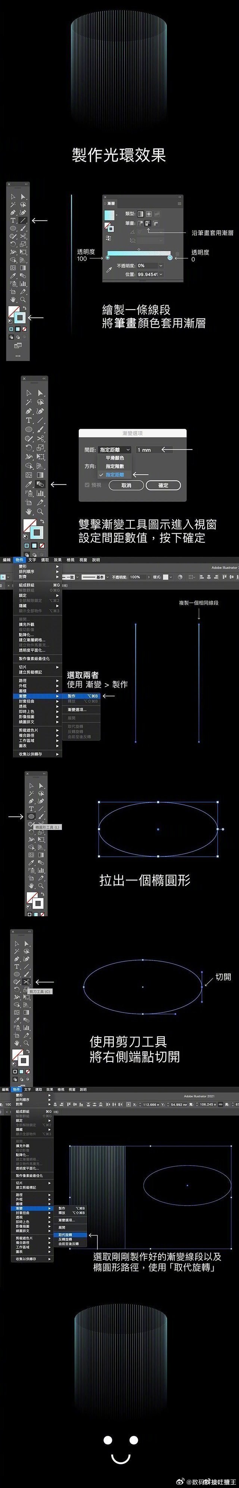Open 物件 menu in menu bar above 基本 stroke dropdown
This screenshot has height=1488, width=239.
point(19,560)
